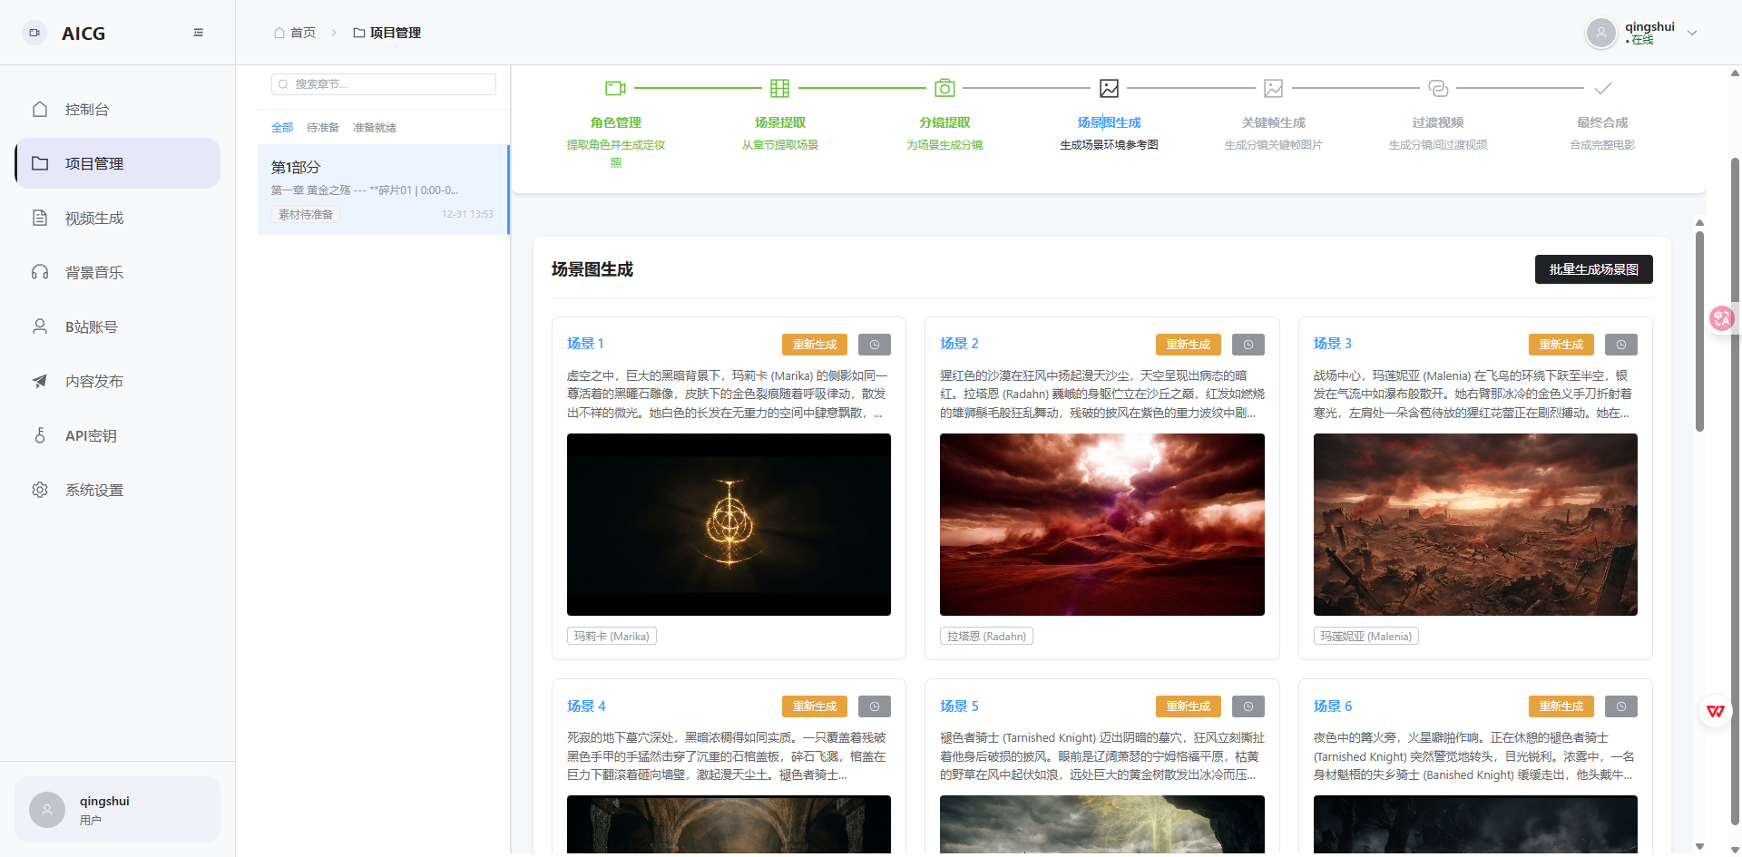Click the 分镜提取 step camera icon
Screen dimensions: 1742x857
coord(944,88)
